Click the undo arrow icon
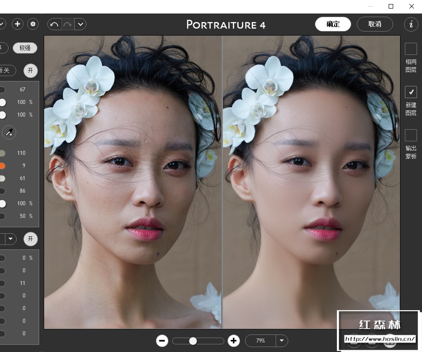This screenshot has width=422, height=352. point(53,24)
